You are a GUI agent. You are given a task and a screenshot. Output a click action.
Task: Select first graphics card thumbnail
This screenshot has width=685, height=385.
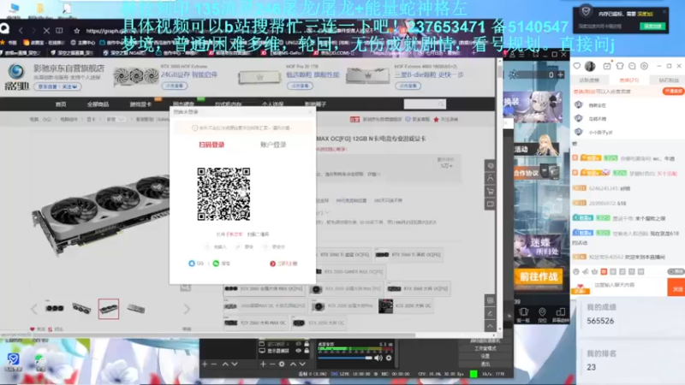(55, 309)
